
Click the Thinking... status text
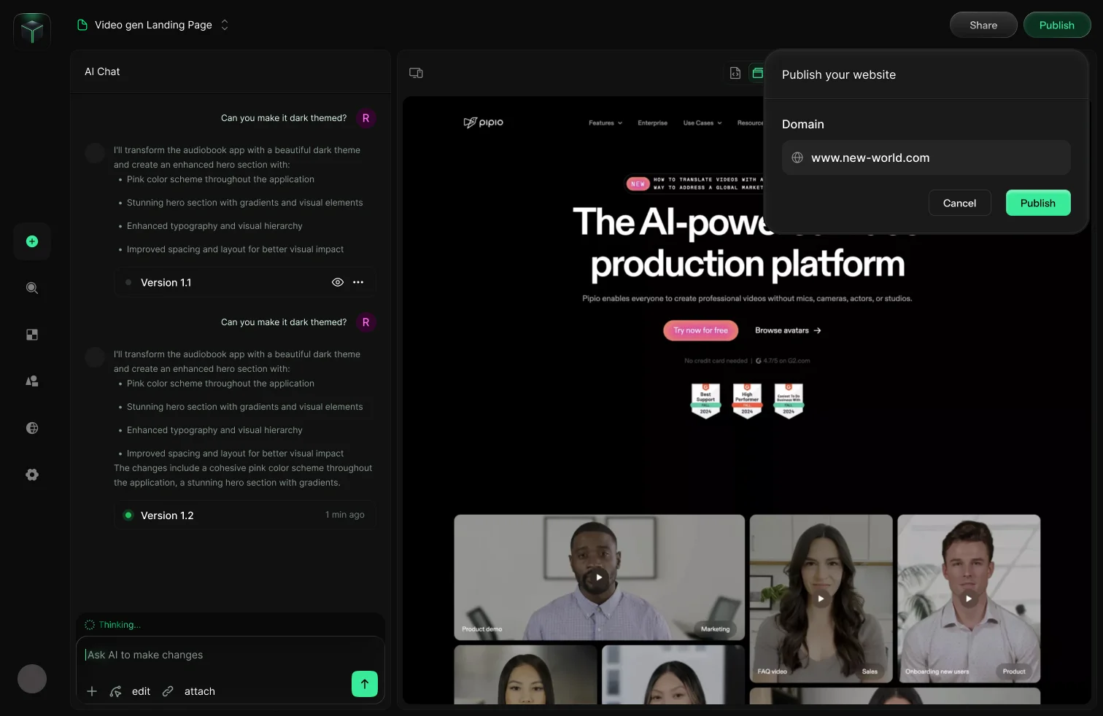pyautogui.click(x=120, y=625)
